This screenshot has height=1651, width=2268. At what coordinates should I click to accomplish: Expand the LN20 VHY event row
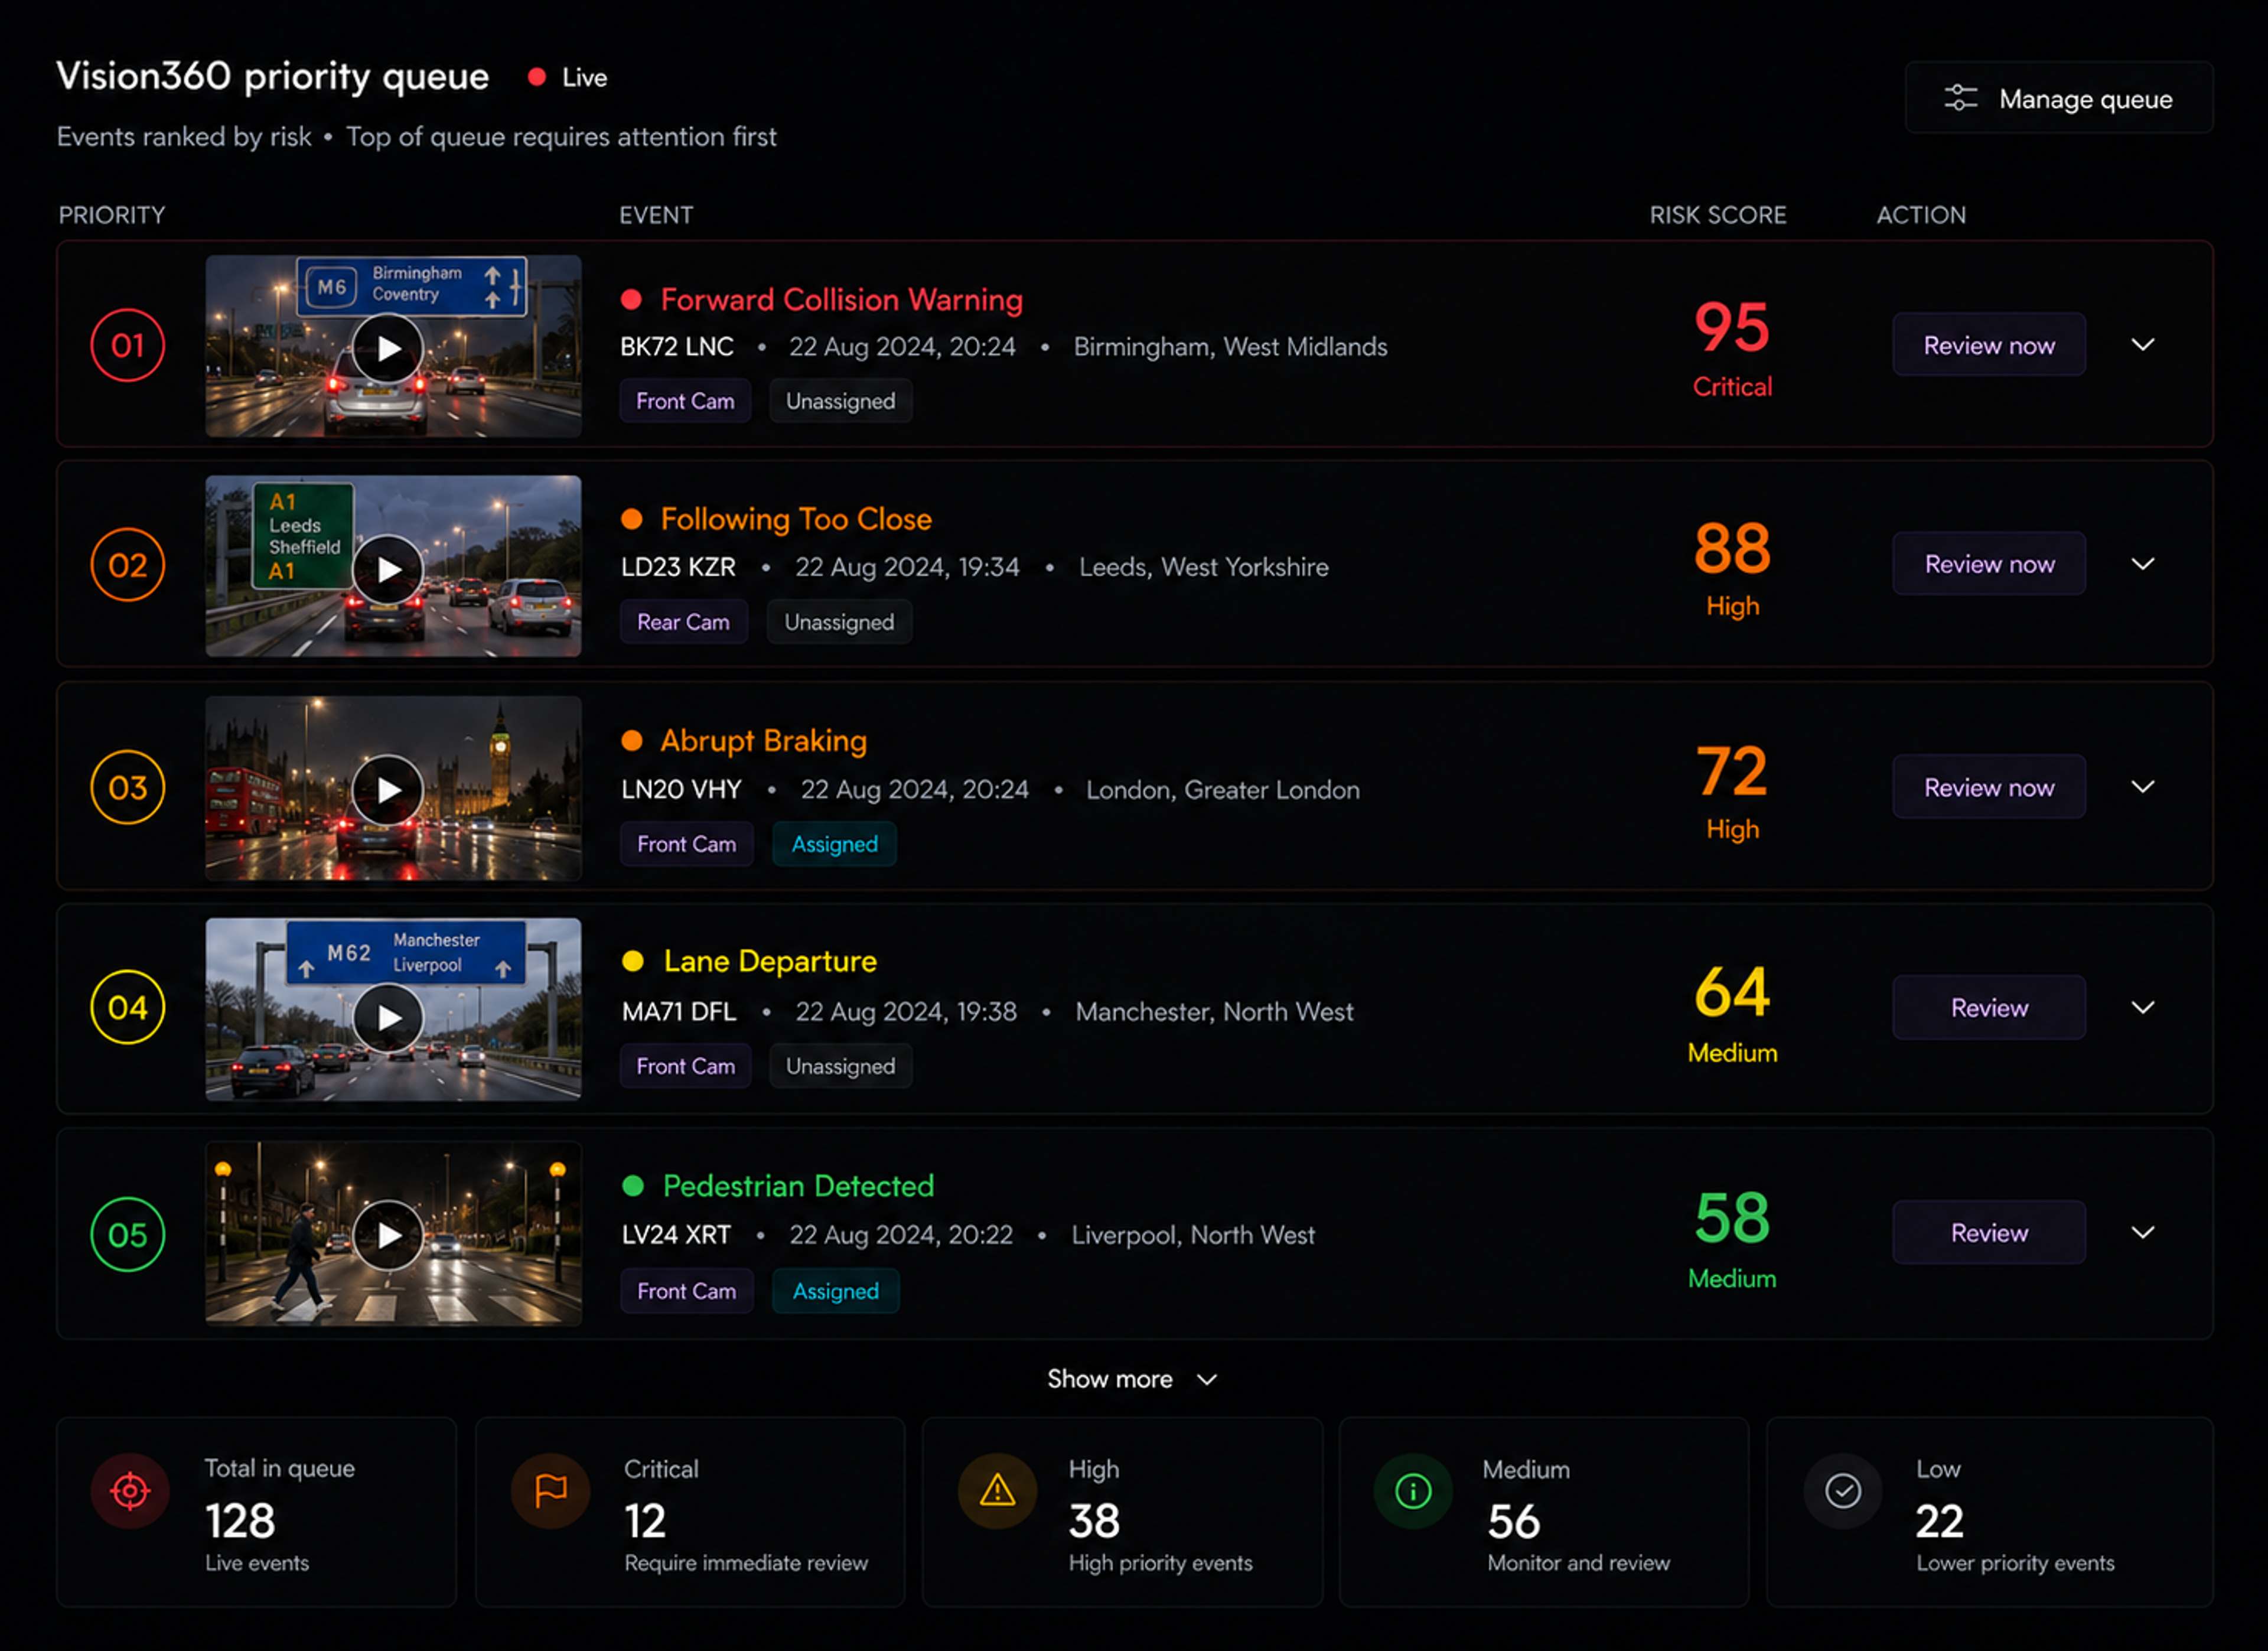click(x=2142, y=787)
